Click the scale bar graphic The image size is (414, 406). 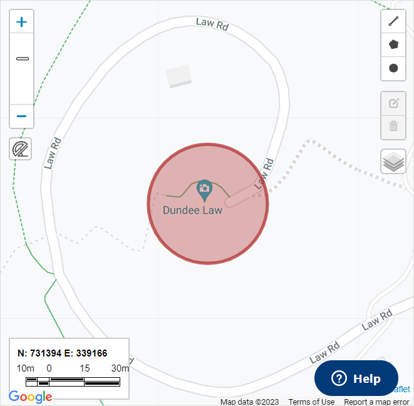pos(73,382)
